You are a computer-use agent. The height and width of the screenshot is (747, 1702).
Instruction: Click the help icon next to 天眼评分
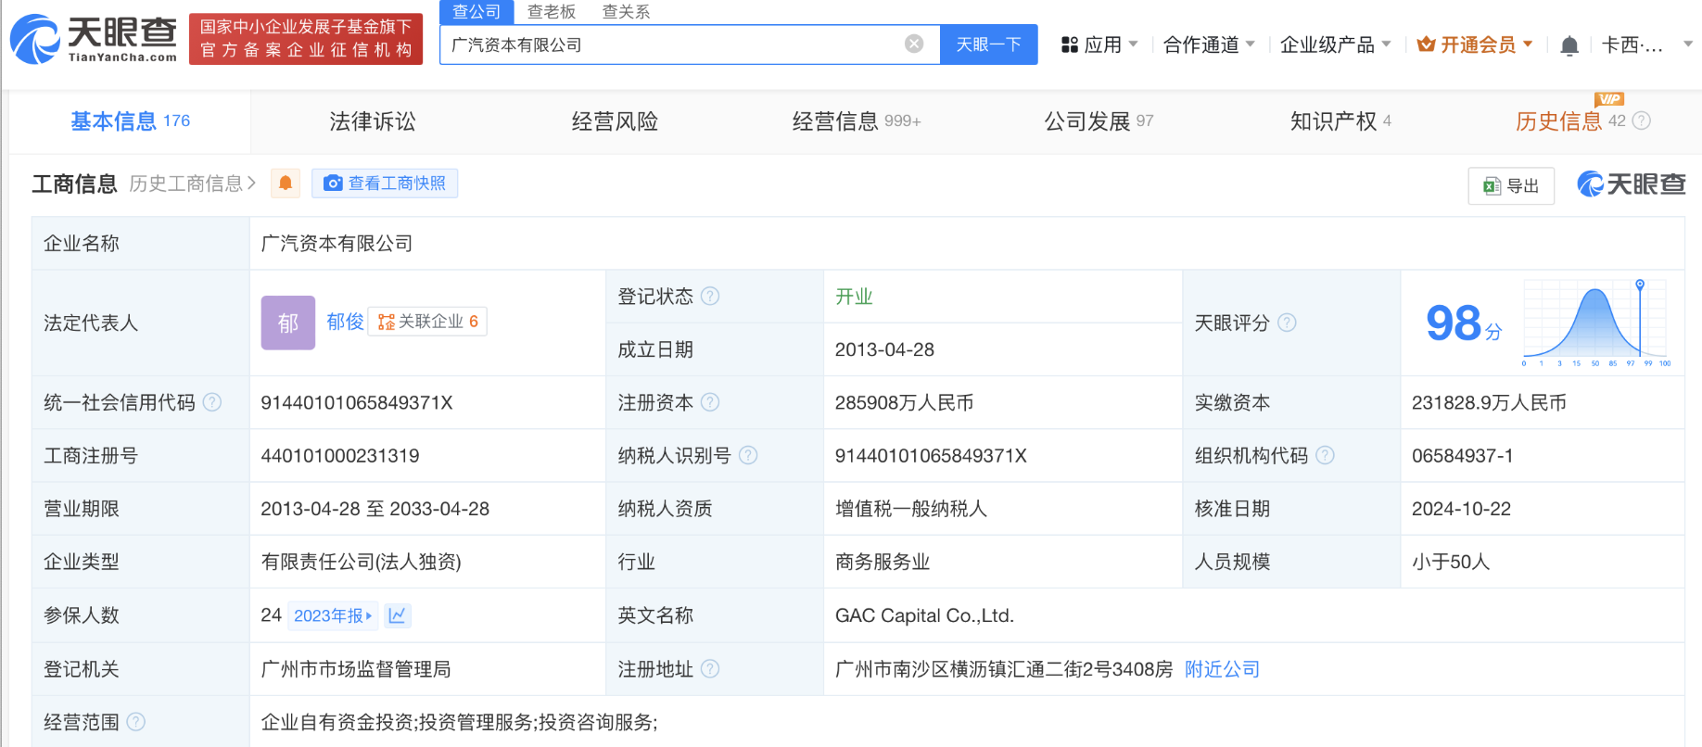1287,323
